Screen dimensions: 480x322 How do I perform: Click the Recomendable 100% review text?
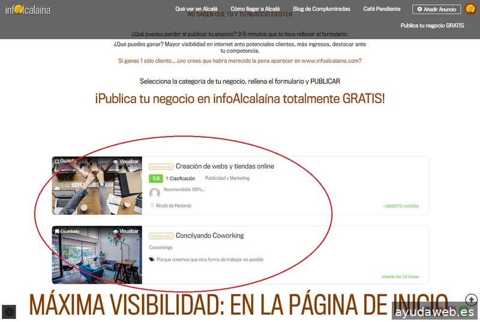click(x=184, y=189)
